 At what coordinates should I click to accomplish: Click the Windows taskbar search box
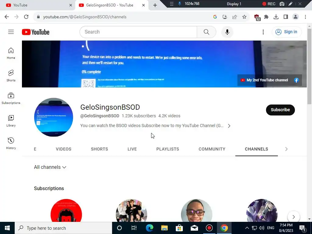tap(63, 228)
